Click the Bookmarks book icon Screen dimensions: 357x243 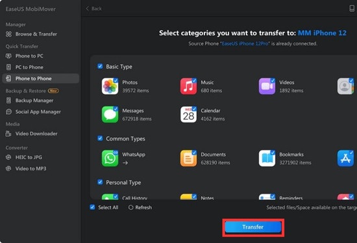click(x=267, y=158)
